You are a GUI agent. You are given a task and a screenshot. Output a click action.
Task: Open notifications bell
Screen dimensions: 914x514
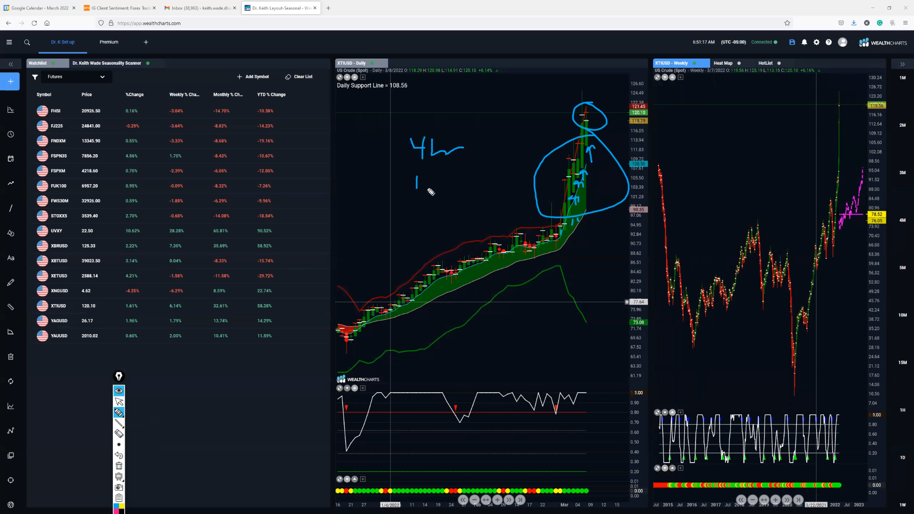(x=805, y=42)
